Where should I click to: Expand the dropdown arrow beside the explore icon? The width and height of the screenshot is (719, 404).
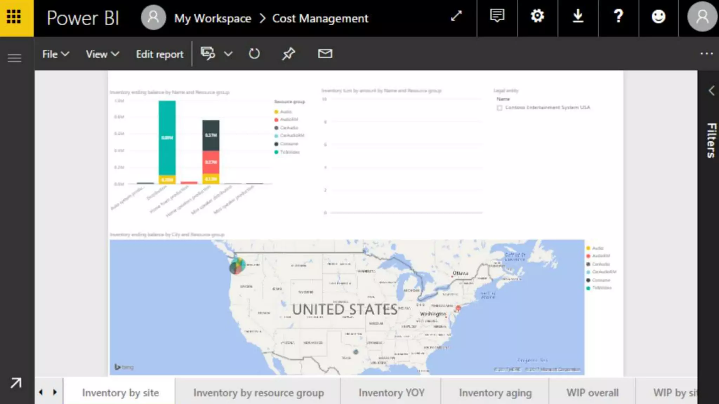(228, 54)
